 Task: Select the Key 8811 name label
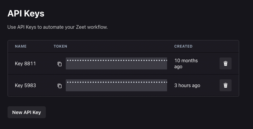[25, 64]
